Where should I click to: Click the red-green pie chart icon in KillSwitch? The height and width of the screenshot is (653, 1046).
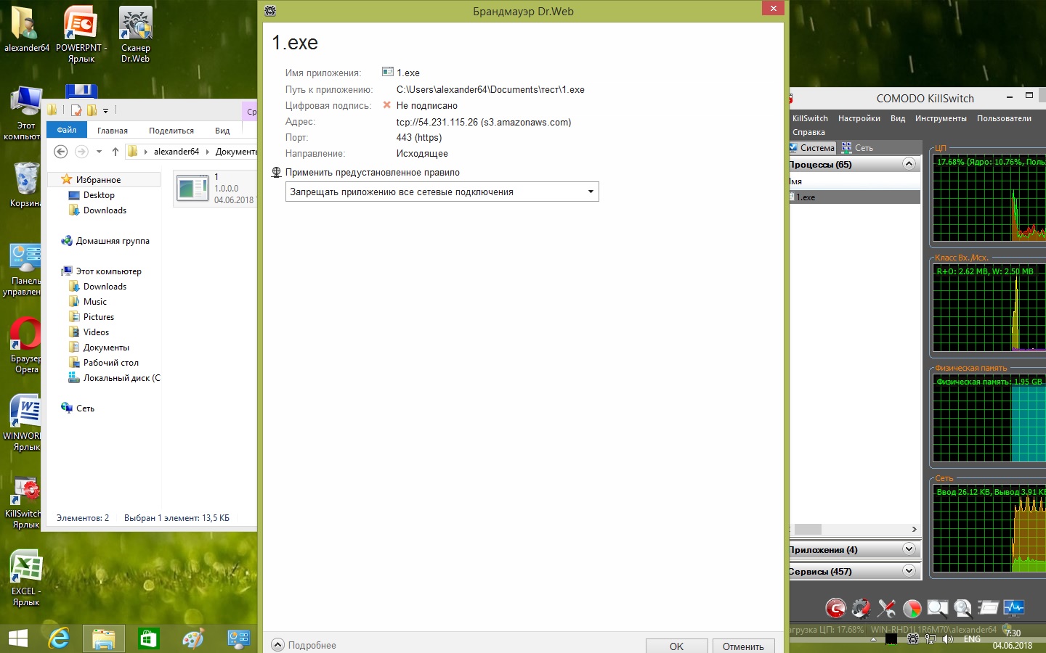point(912,608)
